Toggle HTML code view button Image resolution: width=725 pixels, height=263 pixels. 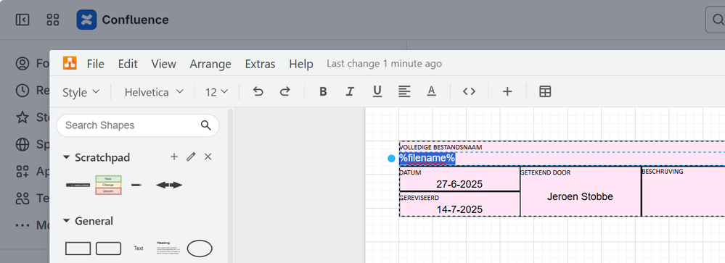(470, 92)
